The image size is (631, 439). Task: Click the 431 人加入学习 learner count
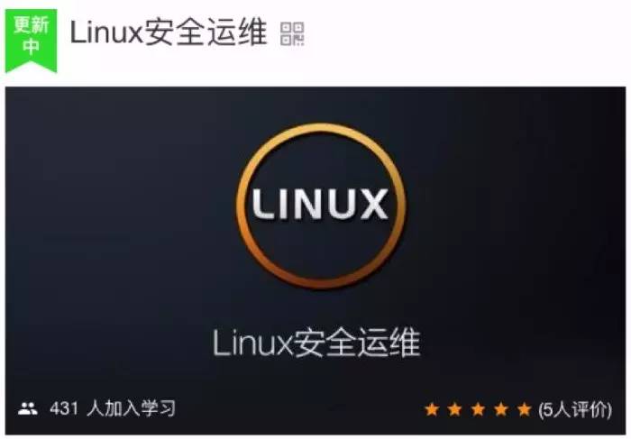pos(113,409)
